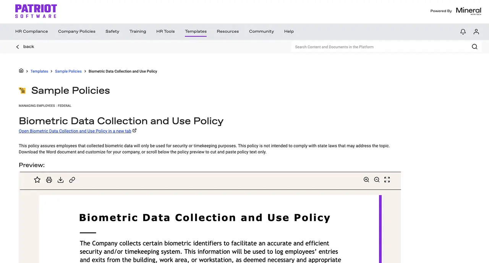Download the policy document
Image resolution: width=489 pixels, height=263 pixels.
point(60,180)
